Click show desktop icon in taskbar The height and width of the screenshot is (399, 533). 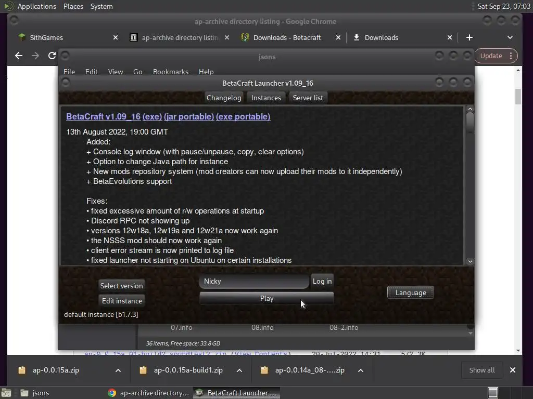pos(6,393)
